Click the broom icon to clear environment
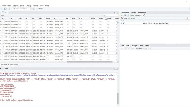The image size is (190, 107). tap(144, 15)
